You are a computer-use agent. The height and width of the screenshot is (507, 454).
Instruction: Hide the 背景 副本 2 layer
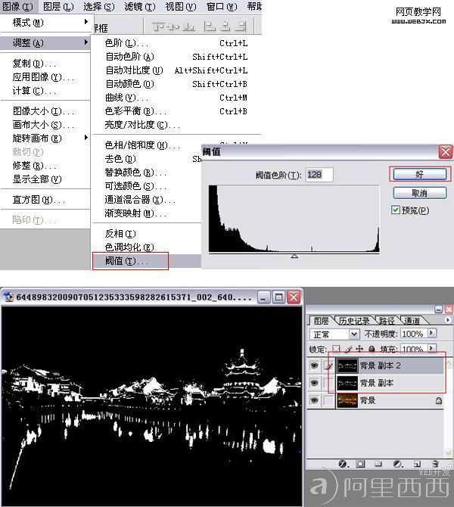click(314, 365)
